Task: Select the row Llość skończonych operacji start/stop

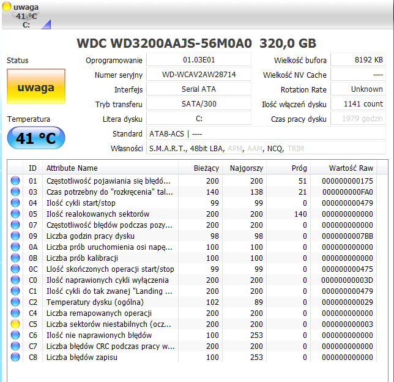Action: pos(193,269)
